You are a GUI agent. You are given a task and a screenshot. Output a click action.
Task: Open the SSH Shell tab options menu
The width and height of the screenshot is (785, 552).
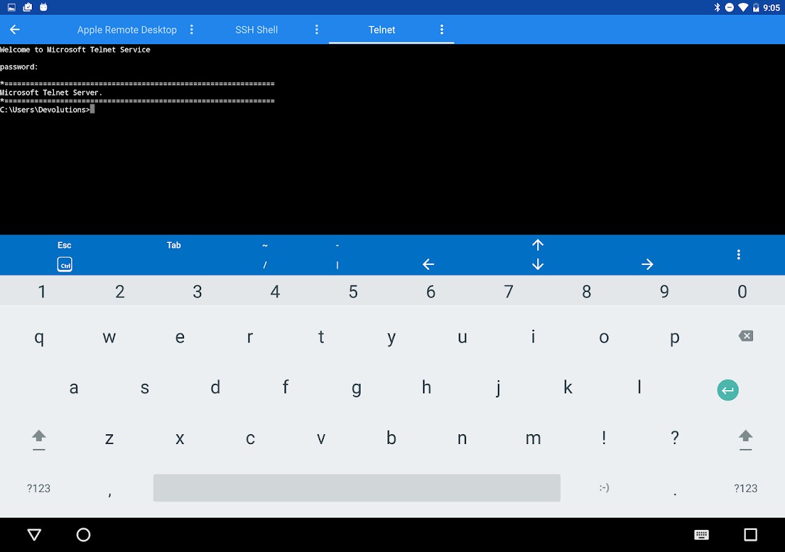(316, 29)
